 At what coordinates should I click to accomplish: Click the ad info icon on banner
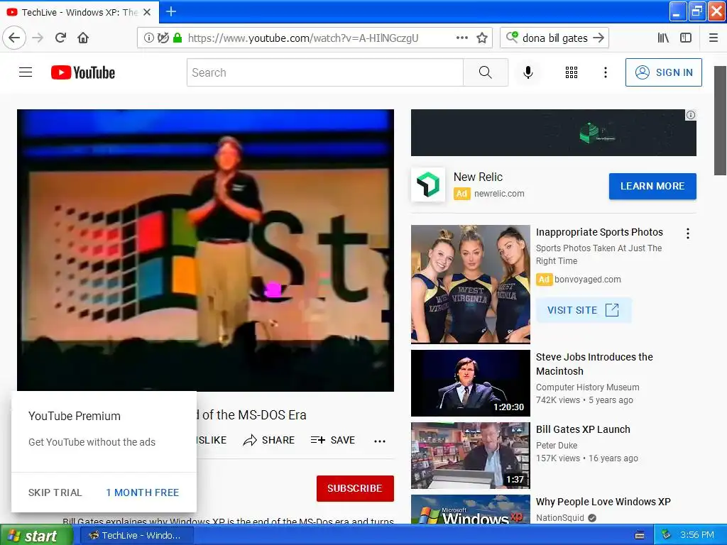690,115
